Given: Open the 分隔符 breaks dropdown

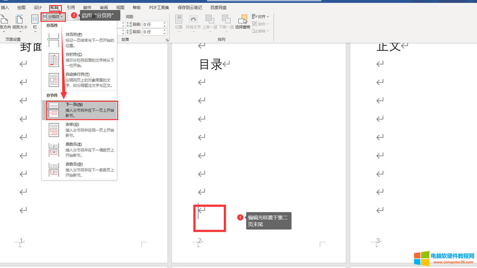Looking at the screenshot, I should click(x=53, y=16).
